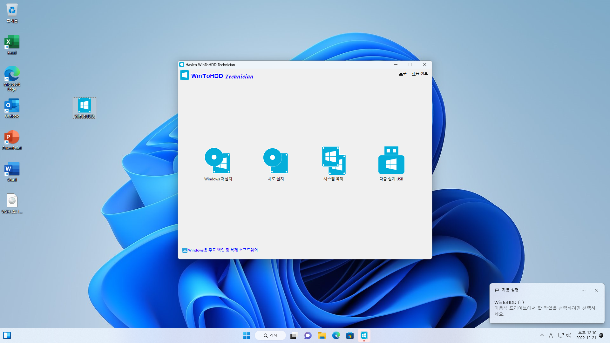
Task: Open the volume tray icon
Action: coord(569,335)
